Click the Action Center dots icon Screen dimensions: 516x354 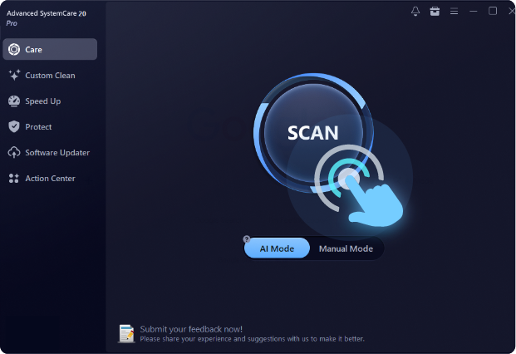pos(14,179)
